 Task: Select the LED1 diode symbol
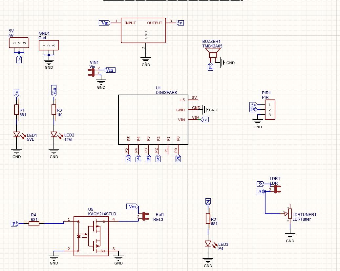[16, 134]
